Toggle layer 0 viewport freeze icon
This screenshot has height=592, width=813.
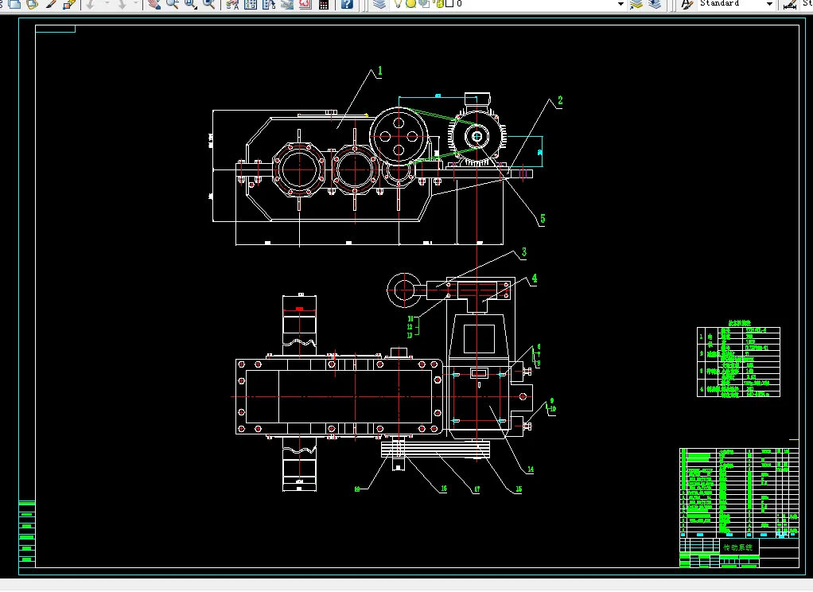pos(424,4)
